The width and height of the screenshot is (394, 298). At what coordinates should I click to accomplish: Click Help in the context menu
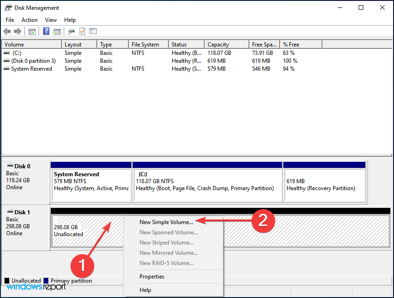click(145, 290)
